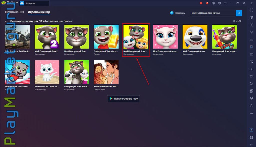The height and width of the screenshot is (147, 256).
Task: Open the media folder icon
Action: (251, 84)
